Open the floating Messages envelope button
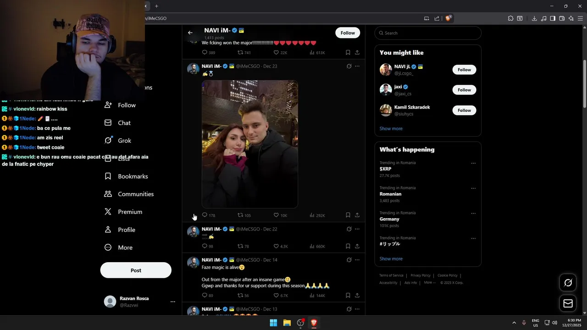The height and width of the screenshot is (330, 587). pyautogui.click(x=568, y=303)
